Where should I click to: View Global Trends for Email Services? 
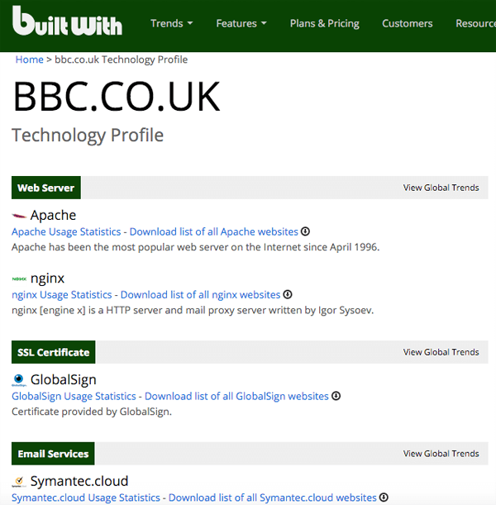(x=441, y=454)
